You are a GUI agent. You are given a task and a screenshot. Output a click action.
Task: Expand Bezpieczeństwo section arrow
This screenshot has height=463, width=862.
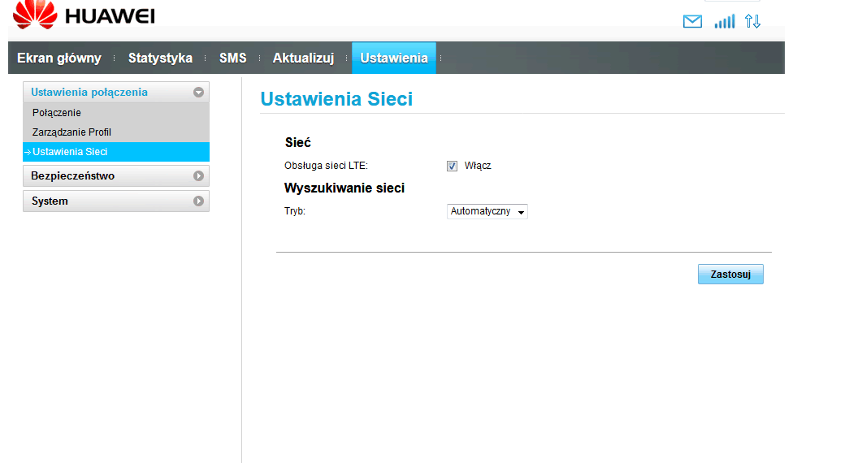pos(198,176)
